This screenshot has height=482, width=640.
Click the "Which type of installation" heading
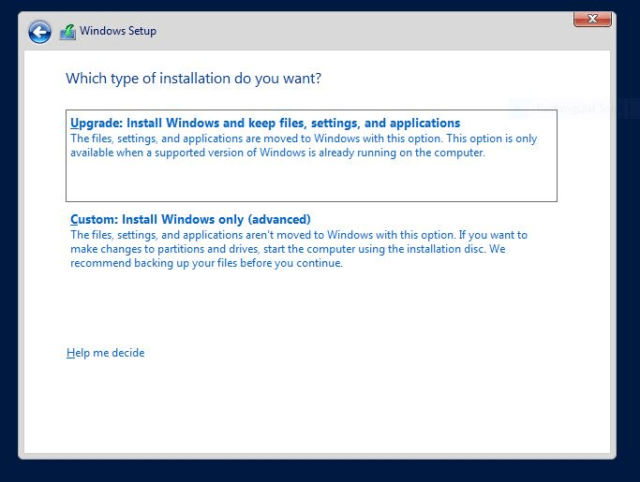coord(193,79)
